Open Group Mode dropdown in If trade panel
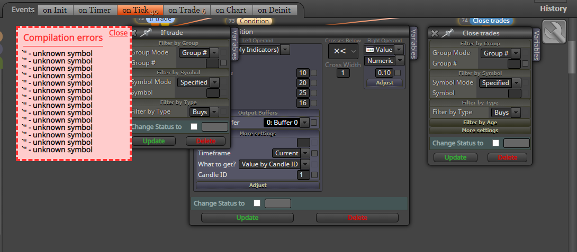Screen dimensions: 577x252 199,52
